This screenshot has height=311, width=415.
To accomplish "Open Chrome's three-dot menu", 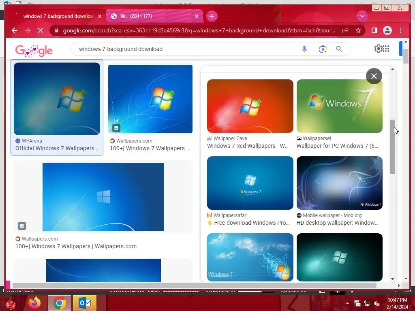I will (x=400, y=31).
